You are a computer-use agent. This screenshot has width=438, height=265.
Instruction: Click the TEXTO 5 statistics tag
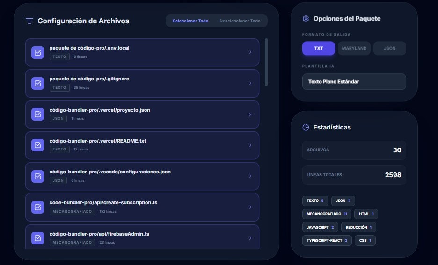(x=315, y=201)
